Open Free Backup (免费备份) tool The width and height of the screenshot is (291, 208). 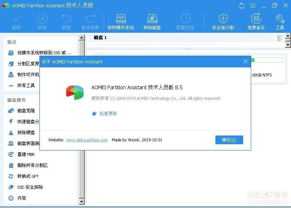256,21
